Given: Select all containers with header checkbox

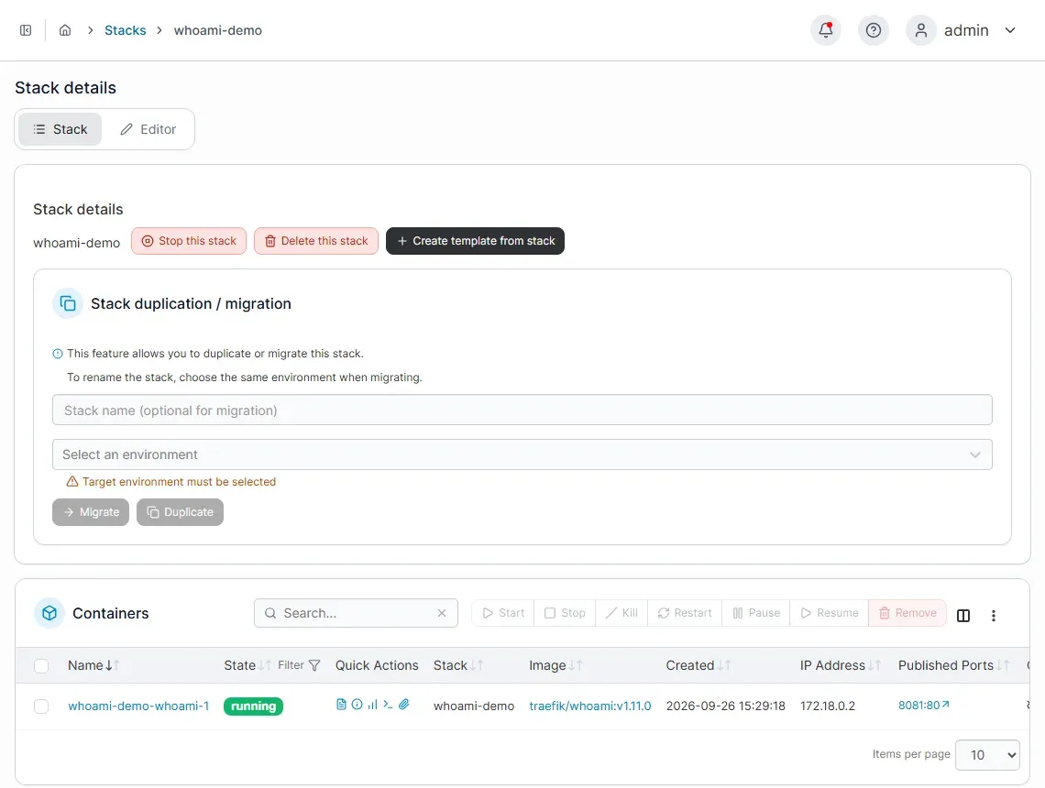Looking at the screenshot, I should point(41,665).
